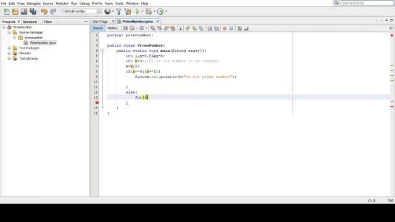This screenshot has width=395, height=222.
Task: Open the Source menu
Action: click(48, 4)
